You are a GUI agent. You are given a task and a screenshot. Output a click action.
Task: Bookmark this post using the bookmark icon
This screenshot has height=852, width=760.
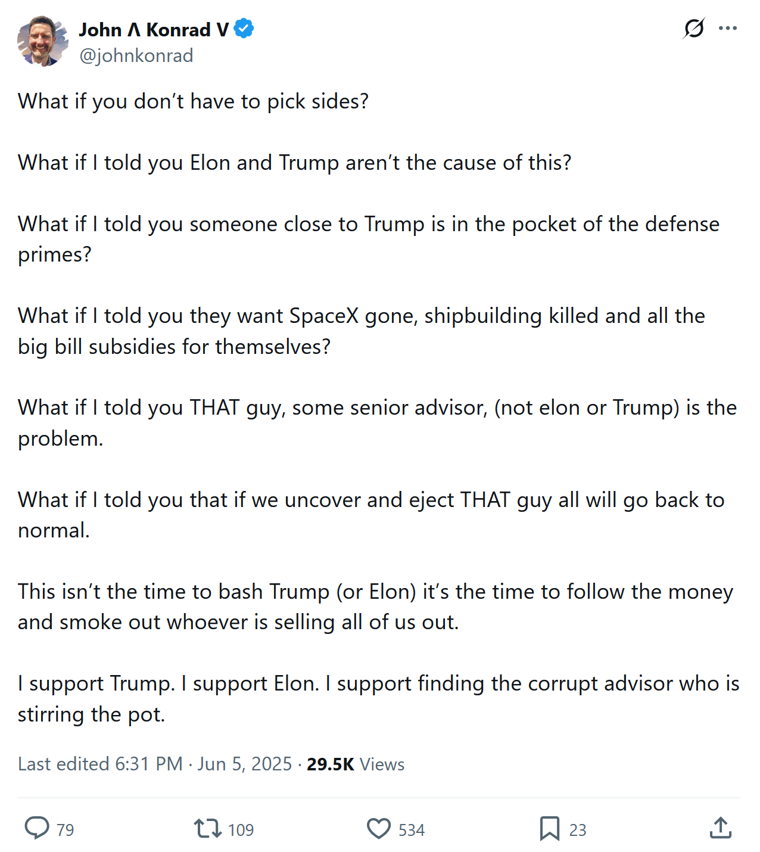[549, 828]
